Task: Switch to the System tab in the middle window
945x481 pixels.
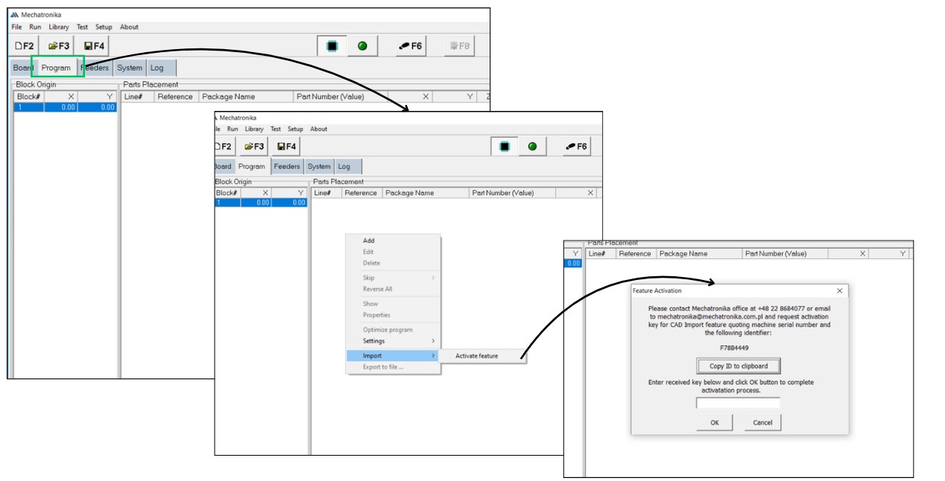Action: 319,167
